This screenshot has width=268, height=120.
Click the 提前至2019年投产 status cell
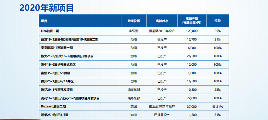162,31
